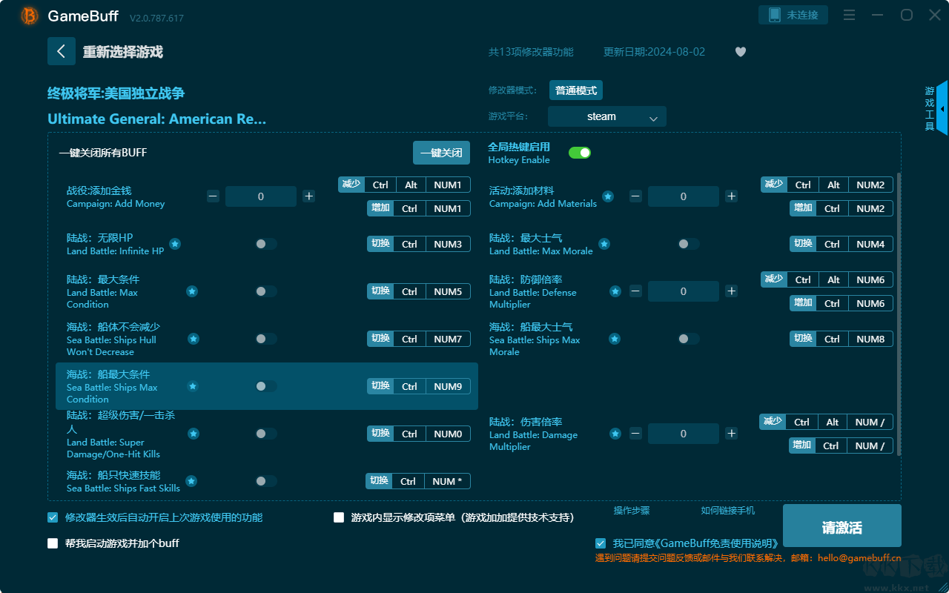Screen dimensions: 949x593
Task: Enable Land Battle Max Morale toggle
Action: coord(689,244)
